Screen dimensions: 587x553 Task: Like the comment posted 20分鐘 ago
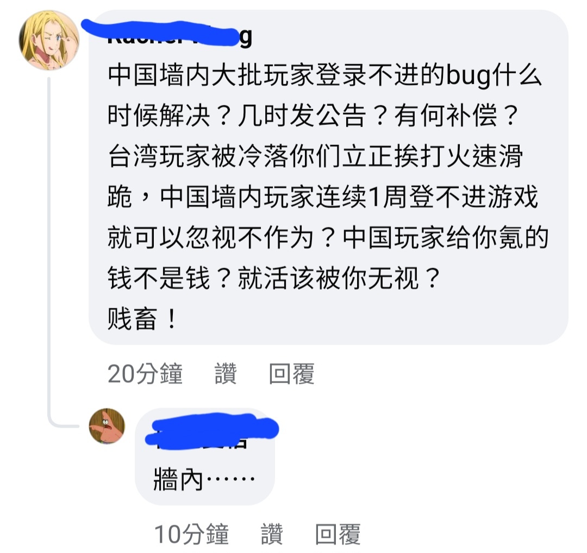coord(226,373)
